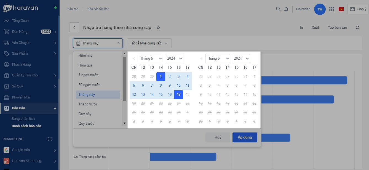369x170 pixels.
Task: Click the TH user avatar
Action: [320, 9]
